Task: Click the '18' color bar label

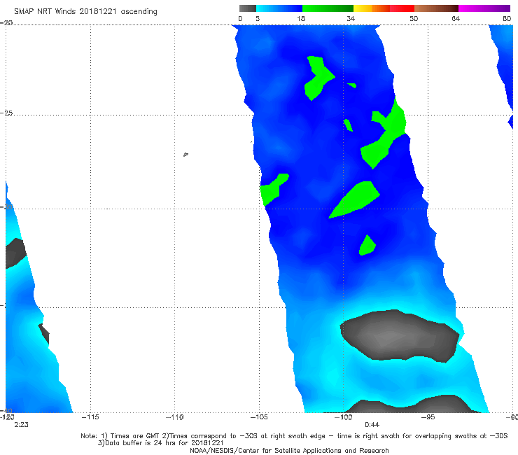Action: pos(301,19)
